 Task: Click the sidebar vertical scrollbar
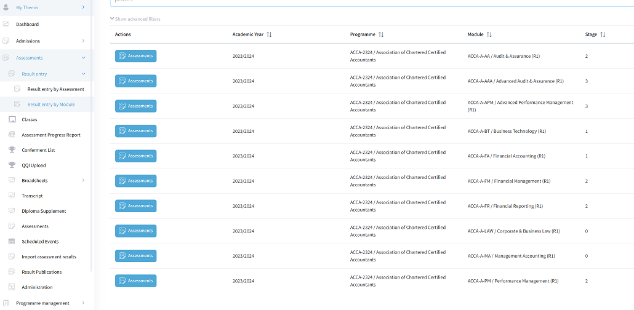point(92,135)
